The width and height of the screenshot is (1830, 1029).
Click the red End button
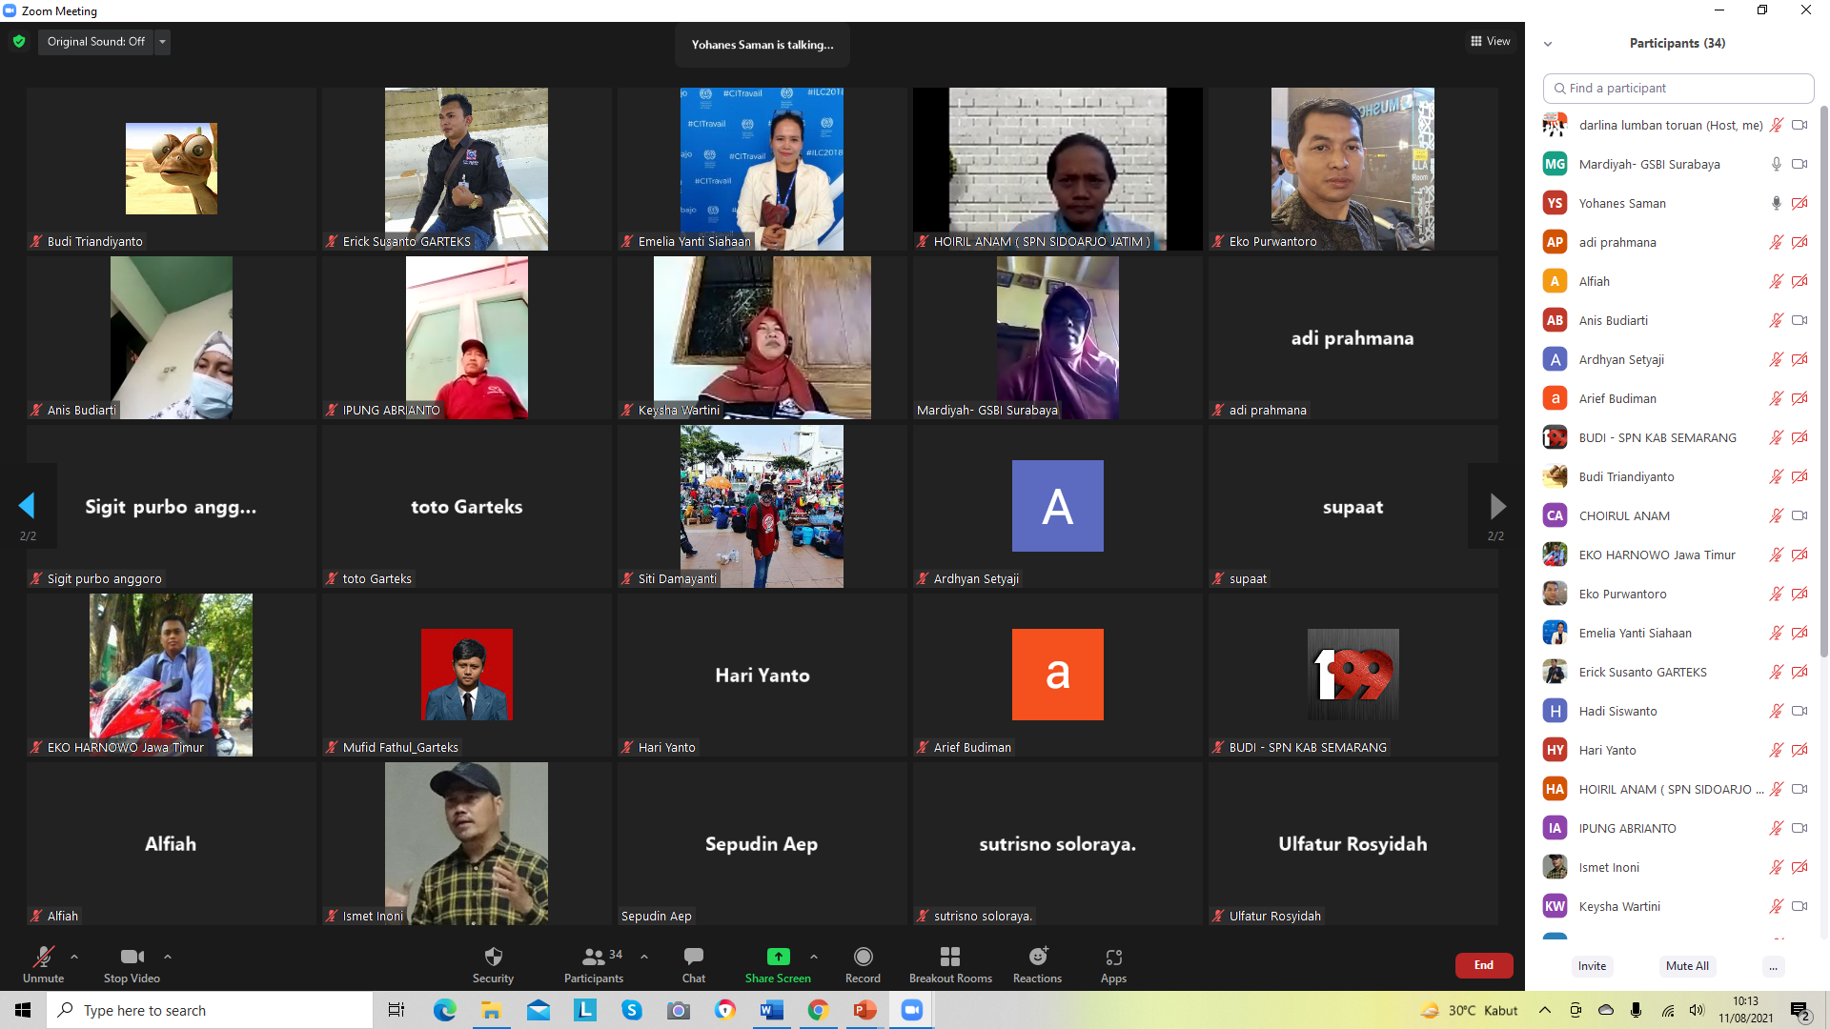coord(1483,965)
